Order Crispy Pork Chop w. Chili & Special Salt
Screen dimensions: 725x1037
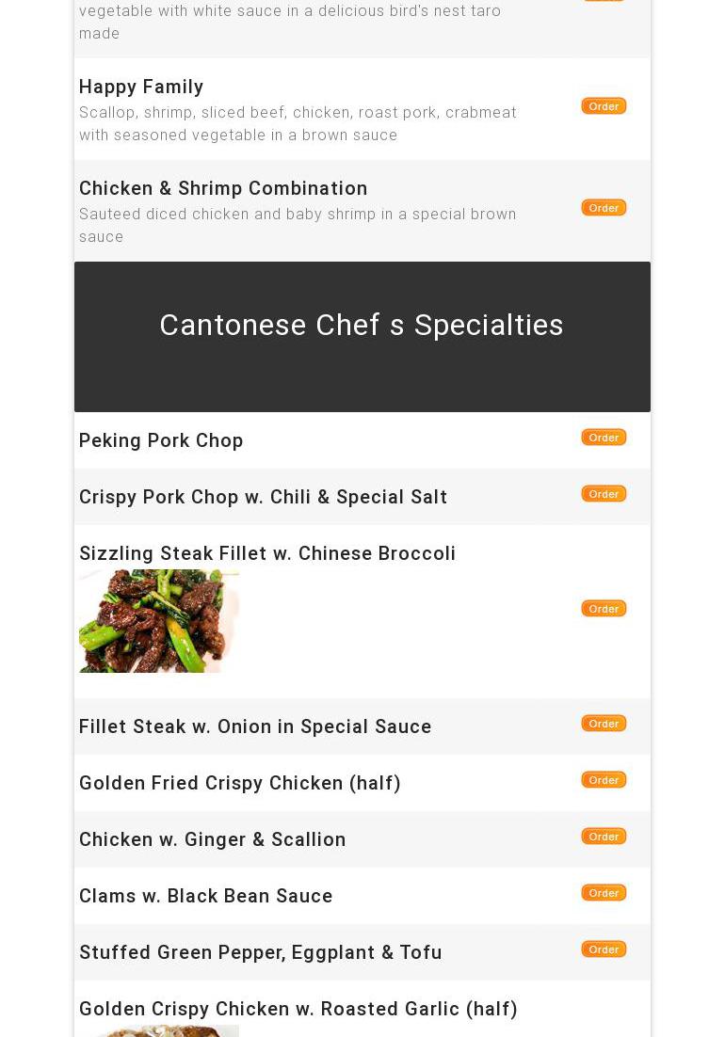(604, 494)
